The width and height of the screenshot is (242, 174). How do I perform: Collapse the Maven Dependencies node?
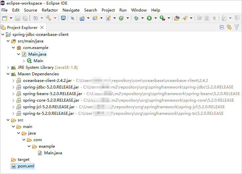tap(8, 74)
